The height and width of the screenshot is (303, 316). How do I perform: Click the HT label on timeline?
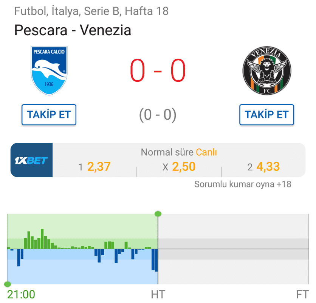click(158, 295)
